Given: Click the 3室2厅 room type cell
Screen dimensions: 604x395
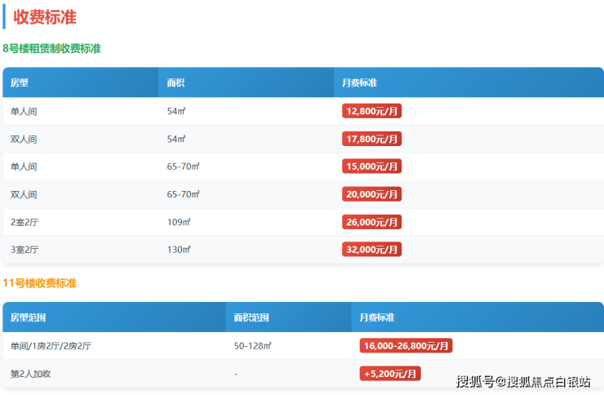Looking at the screenshot, I should pos(24,250).
